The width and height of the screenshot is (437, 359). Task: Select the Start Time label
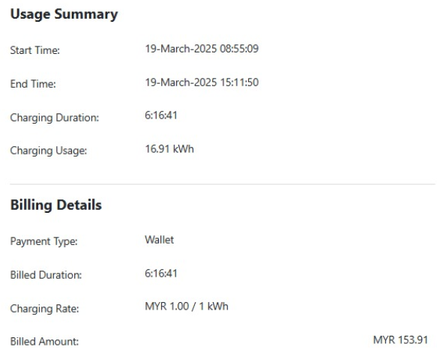pos(34,50)
